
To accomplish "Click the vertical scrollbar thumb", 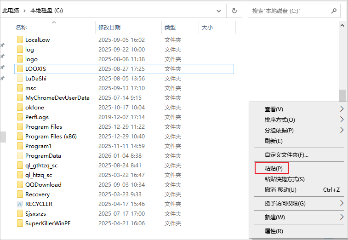I will (x=342, y=96).
